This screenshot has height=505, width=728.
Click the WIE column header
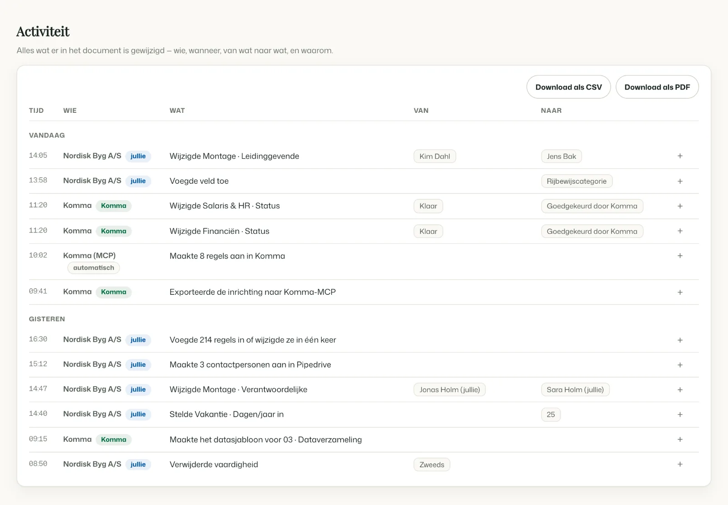coord(70,111)
